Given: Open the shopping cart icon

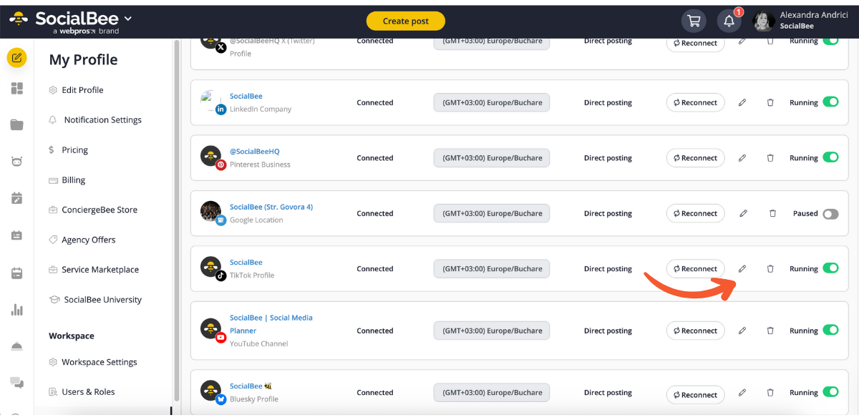Looking at the screenshot, I should tap(694, 21).
